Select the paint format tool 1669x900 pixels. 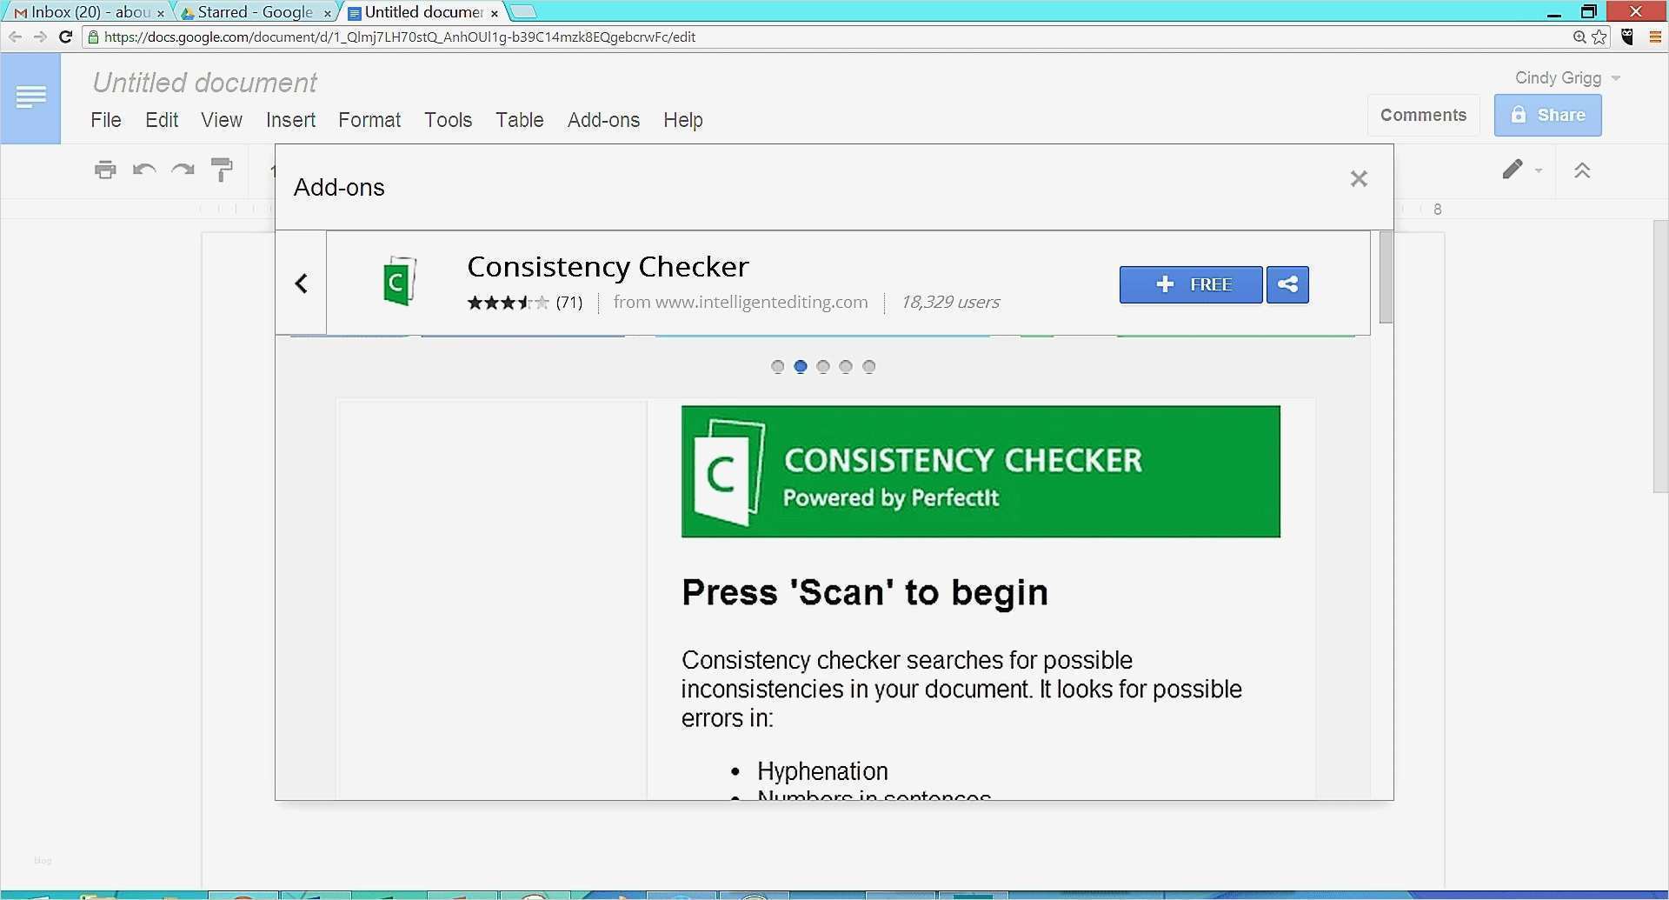(x=223, y=170)
